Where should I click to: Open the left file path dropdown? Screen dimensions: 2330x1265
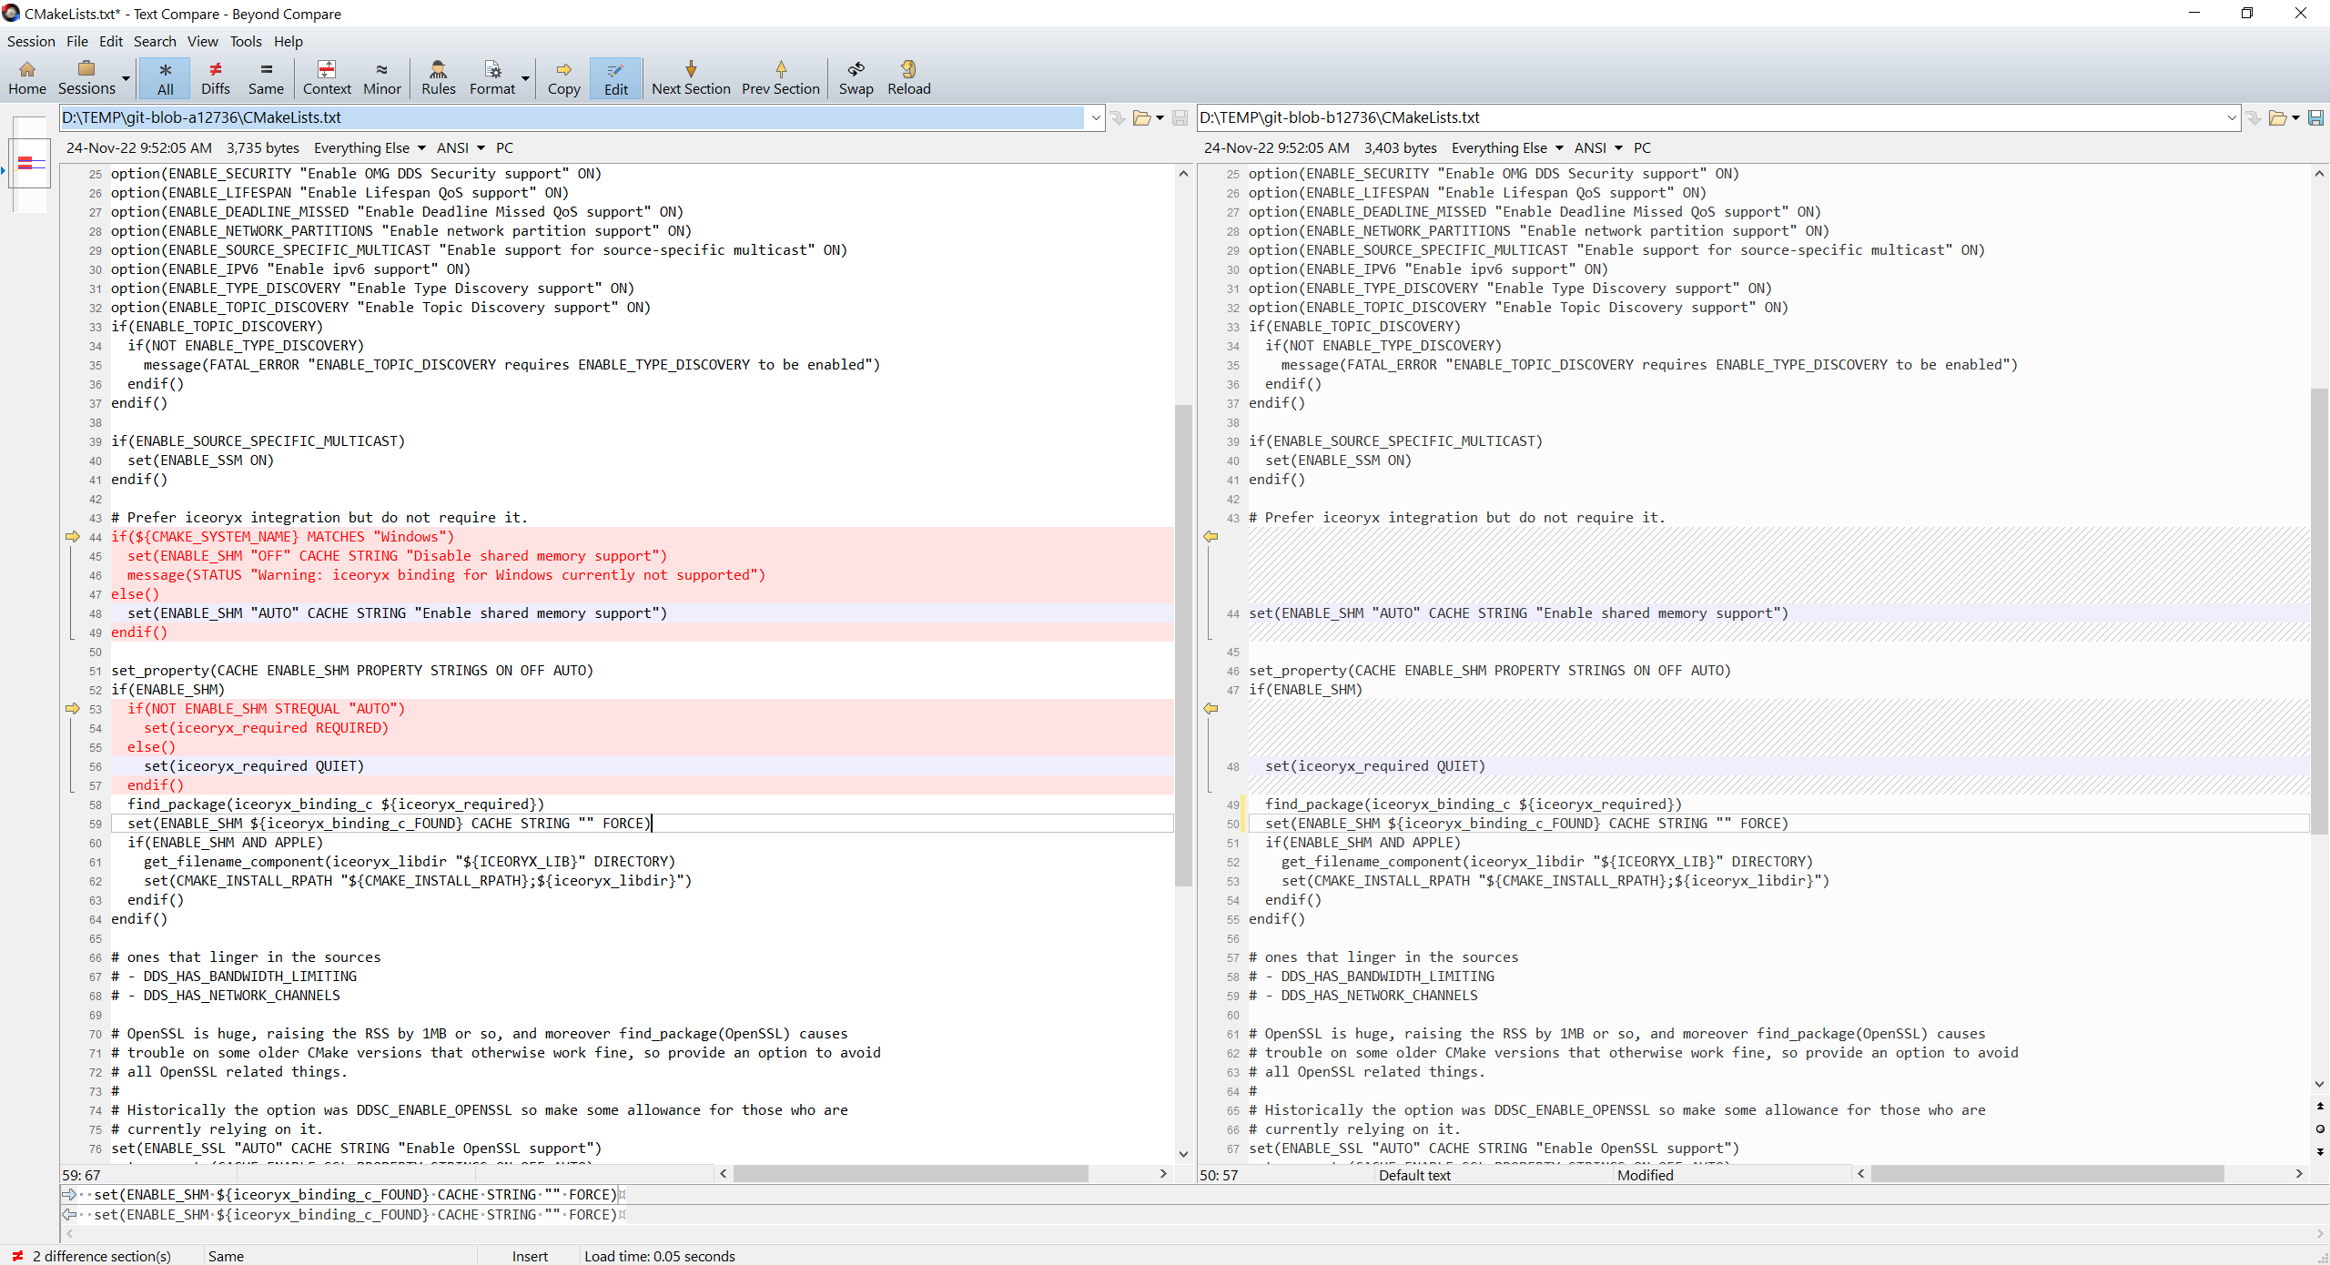coord(1095,117)
